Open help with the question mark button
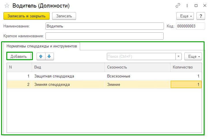Viewport: 208px width, 139px height. pos(199,16)
